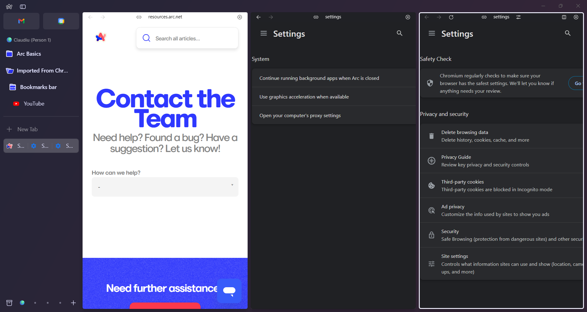Close the middle settings split pane
Viewport: 587px width, 312px height.
click(x=408, y=17)
